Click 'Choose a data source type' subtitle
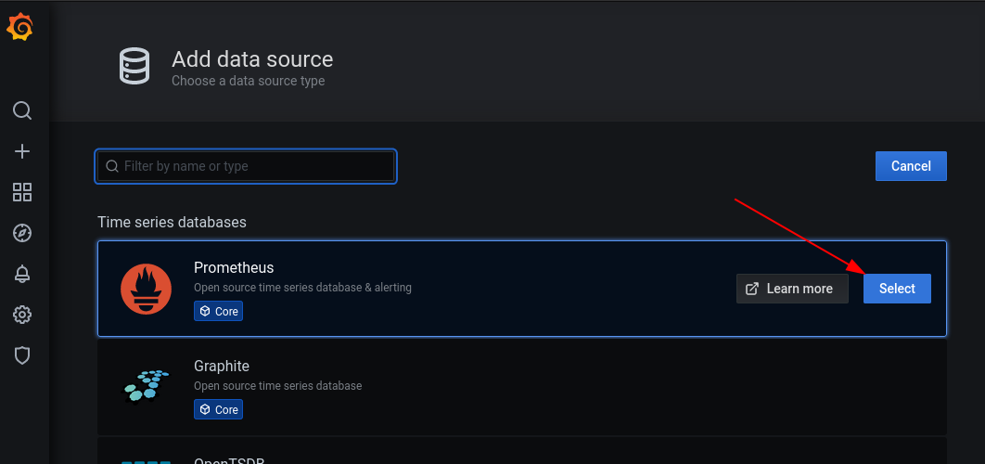The width and height of the screenshot is (985, 464). [249, 81]
